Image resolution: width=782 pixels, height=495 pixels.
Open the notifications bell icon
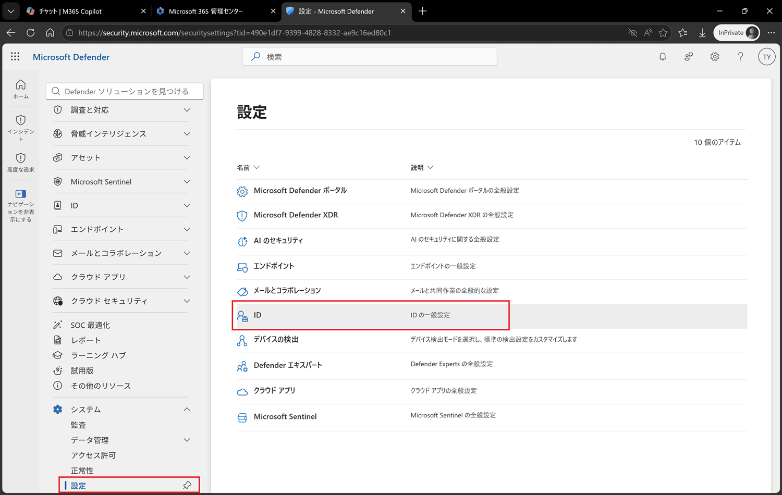pyautogui.click(x=663, y=57)
